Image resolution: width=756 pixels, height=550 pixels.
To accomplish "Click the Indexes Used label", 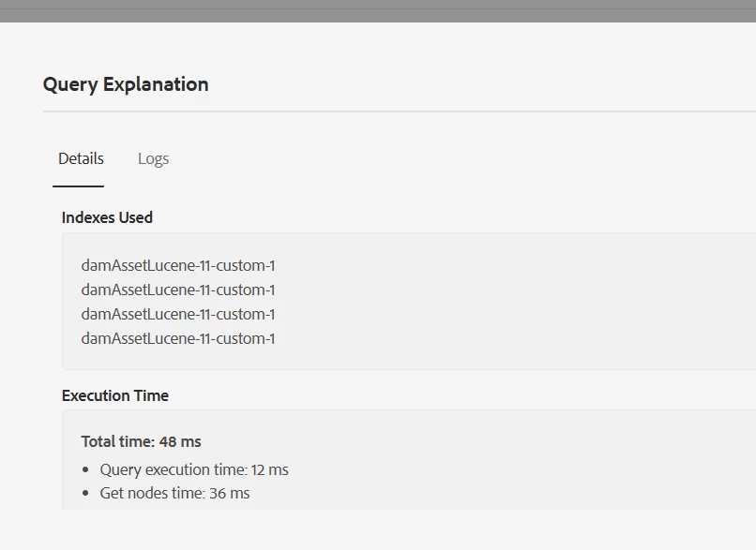I will click(x=107, y=217).
